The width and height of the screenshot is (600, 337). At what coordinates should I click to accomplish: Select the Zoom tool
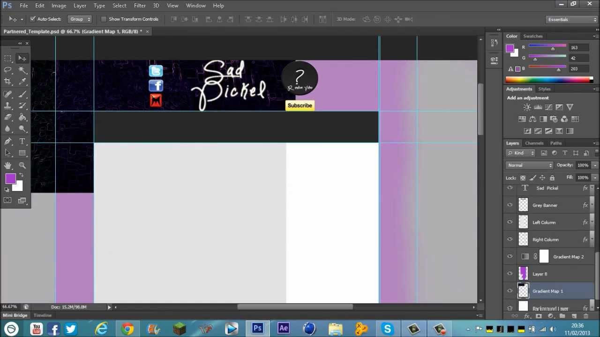(x=22, y=165)
